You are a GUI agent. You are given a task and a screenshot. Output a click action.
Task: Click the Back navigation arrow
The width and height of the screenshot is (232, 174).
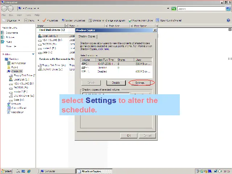[x=4, y=9]
